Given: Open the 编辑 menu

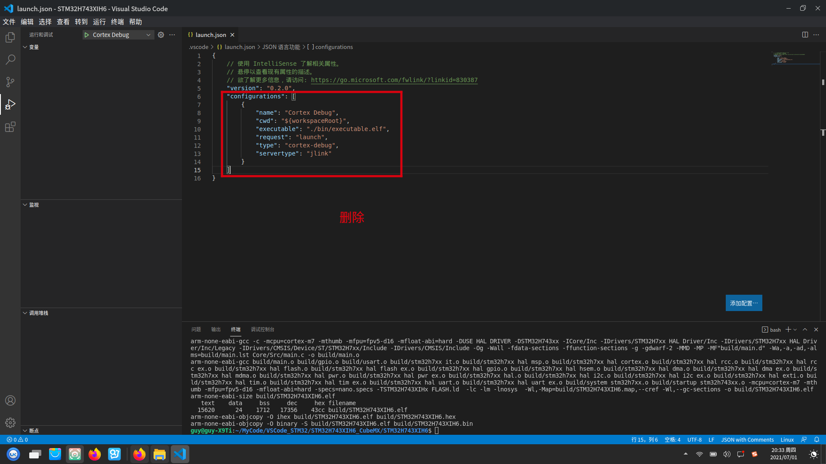Looking at the screenshot, I should pyautogui.click(x=27, y=22).
